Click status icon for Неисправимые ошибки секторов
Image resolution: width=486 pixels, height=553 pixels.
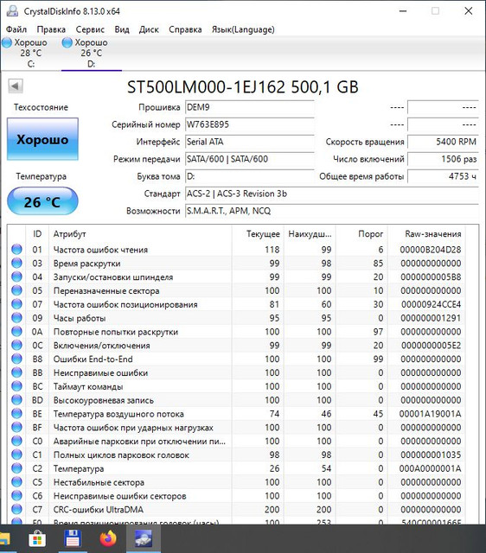tap(16, 496)
